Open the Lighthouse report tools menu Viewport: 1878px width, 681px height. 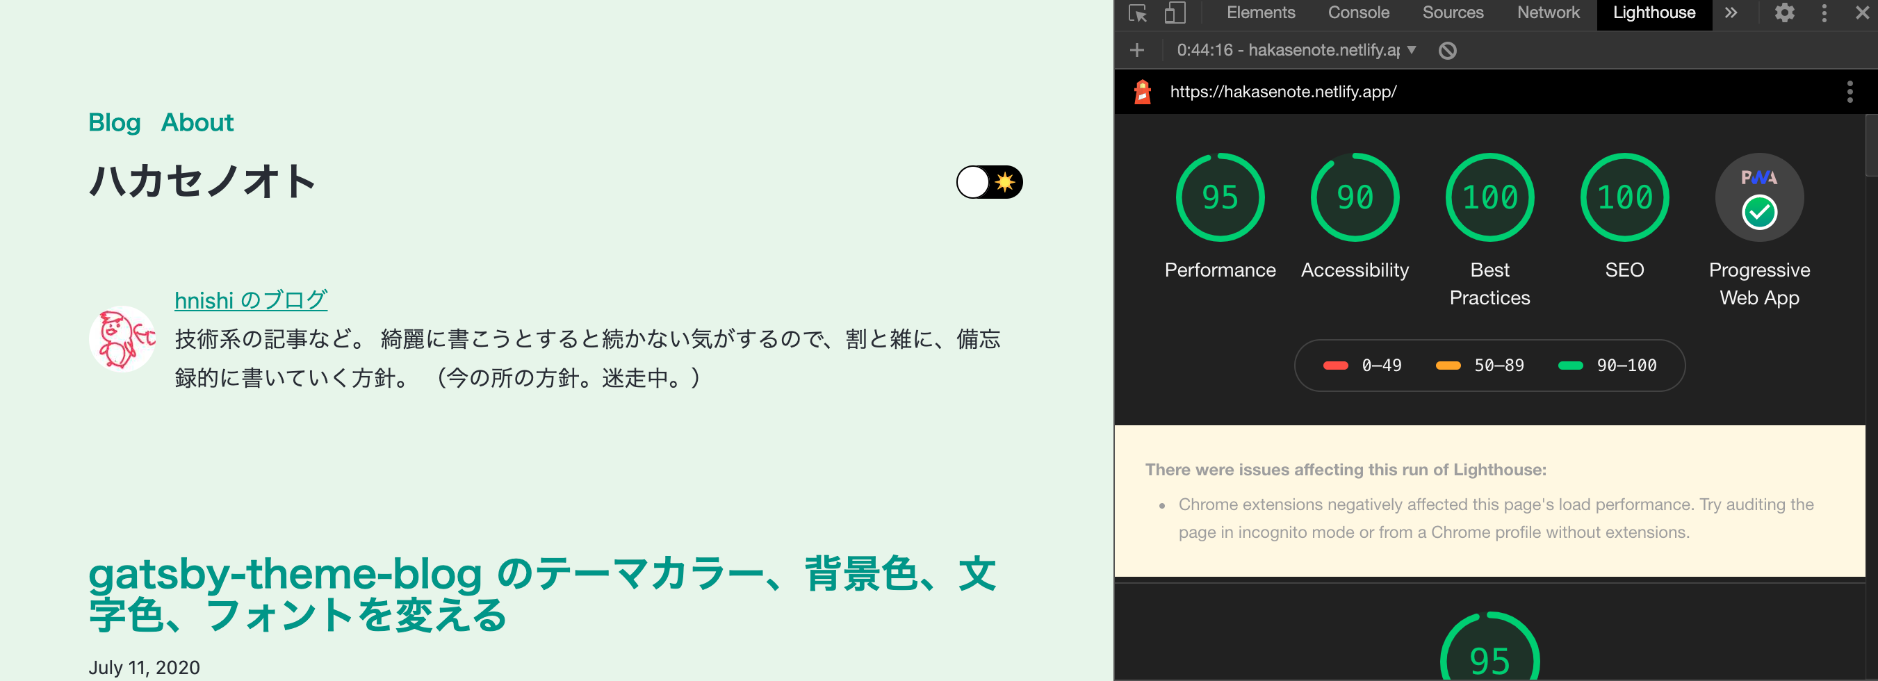point(1850,92)
